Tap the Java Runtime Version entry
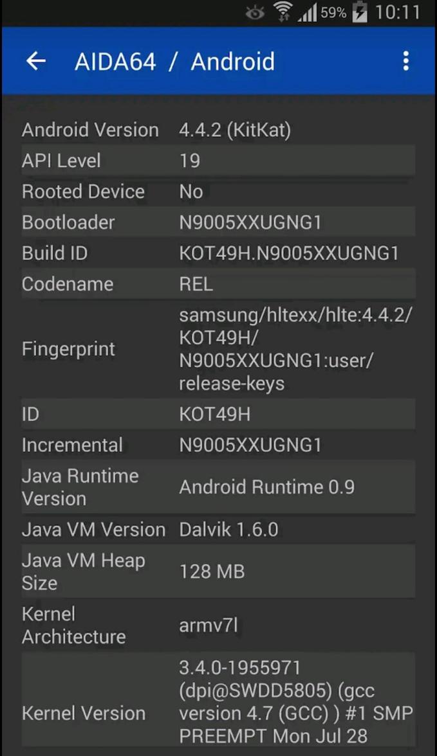 click(219, 487)
